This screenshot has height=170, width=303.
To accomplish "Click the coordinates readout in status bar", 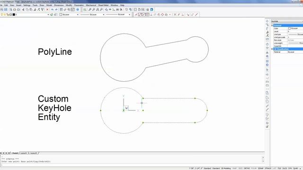I will pos(196,169).
